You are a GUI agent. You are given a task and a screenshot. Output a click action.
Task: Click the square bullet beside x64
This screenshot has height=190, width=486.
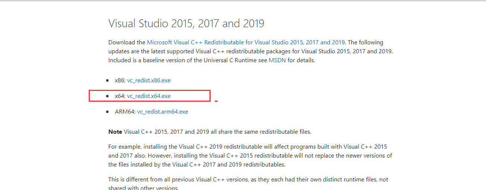[107, 96]
